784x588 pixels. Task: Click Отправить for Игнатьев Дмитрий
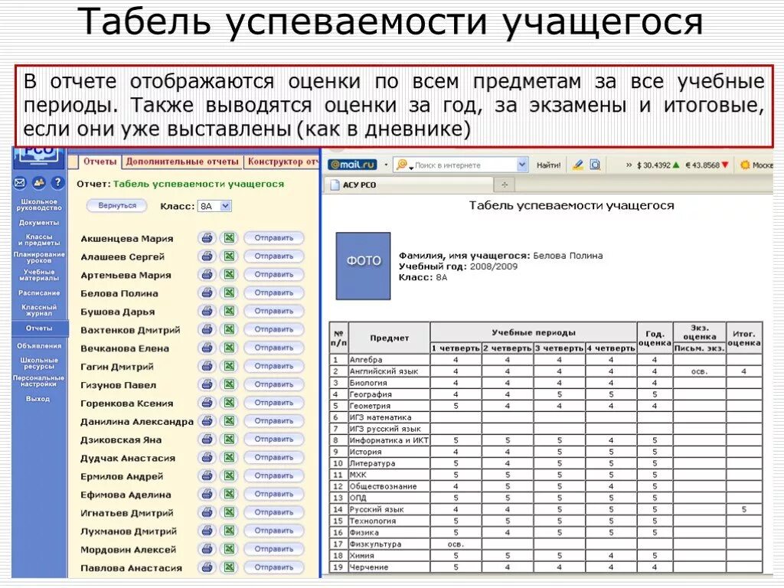[x=273, y=512]
